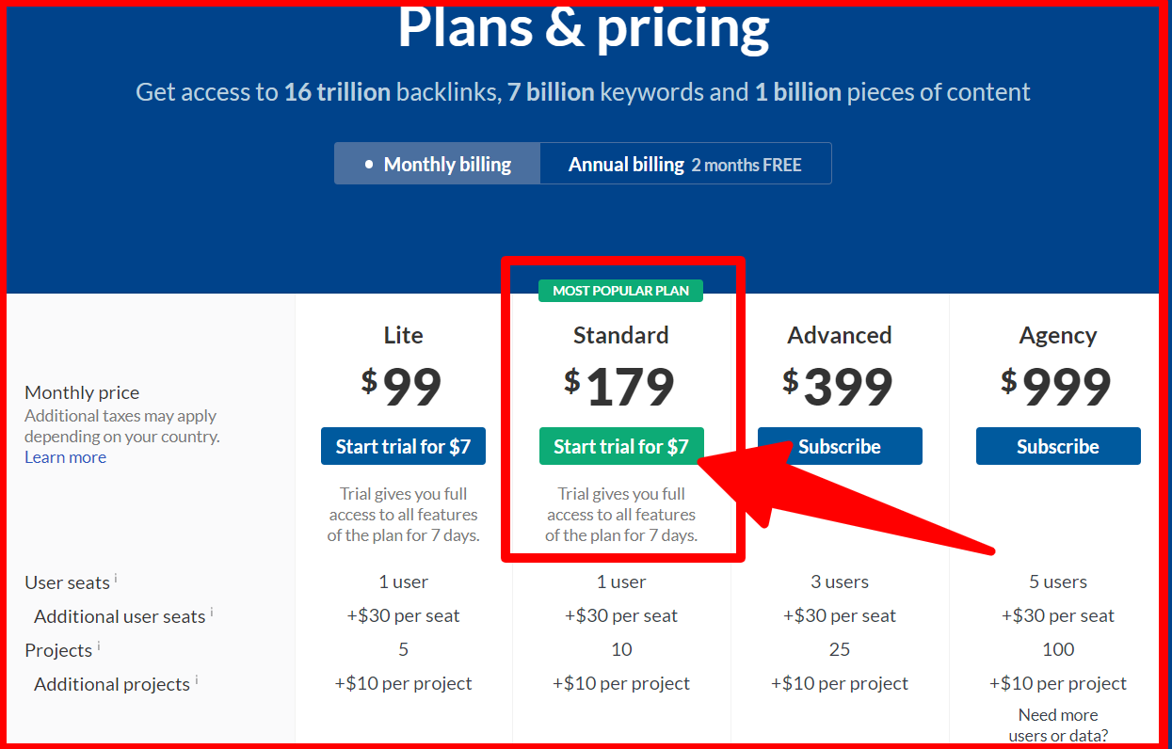Click the info icon beside Additional user seats
Viewport: 1172px width, 749px height.
pos(211,613)
